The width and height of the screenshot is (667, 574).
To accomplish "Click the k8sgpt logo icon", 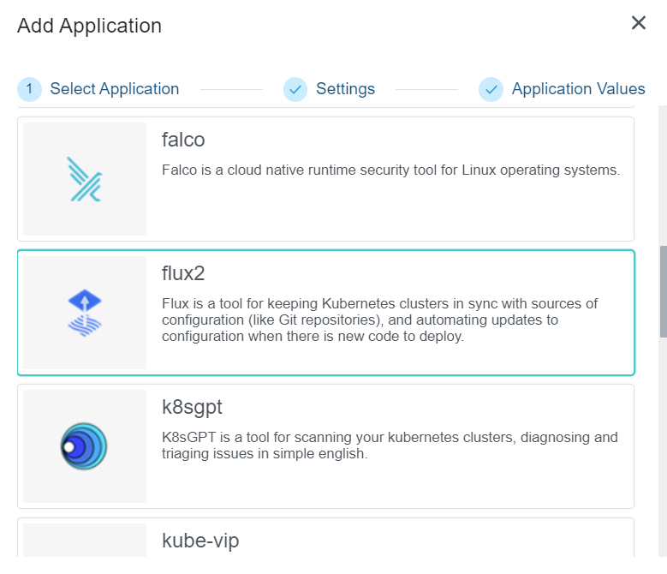I will tap(84, 446).
